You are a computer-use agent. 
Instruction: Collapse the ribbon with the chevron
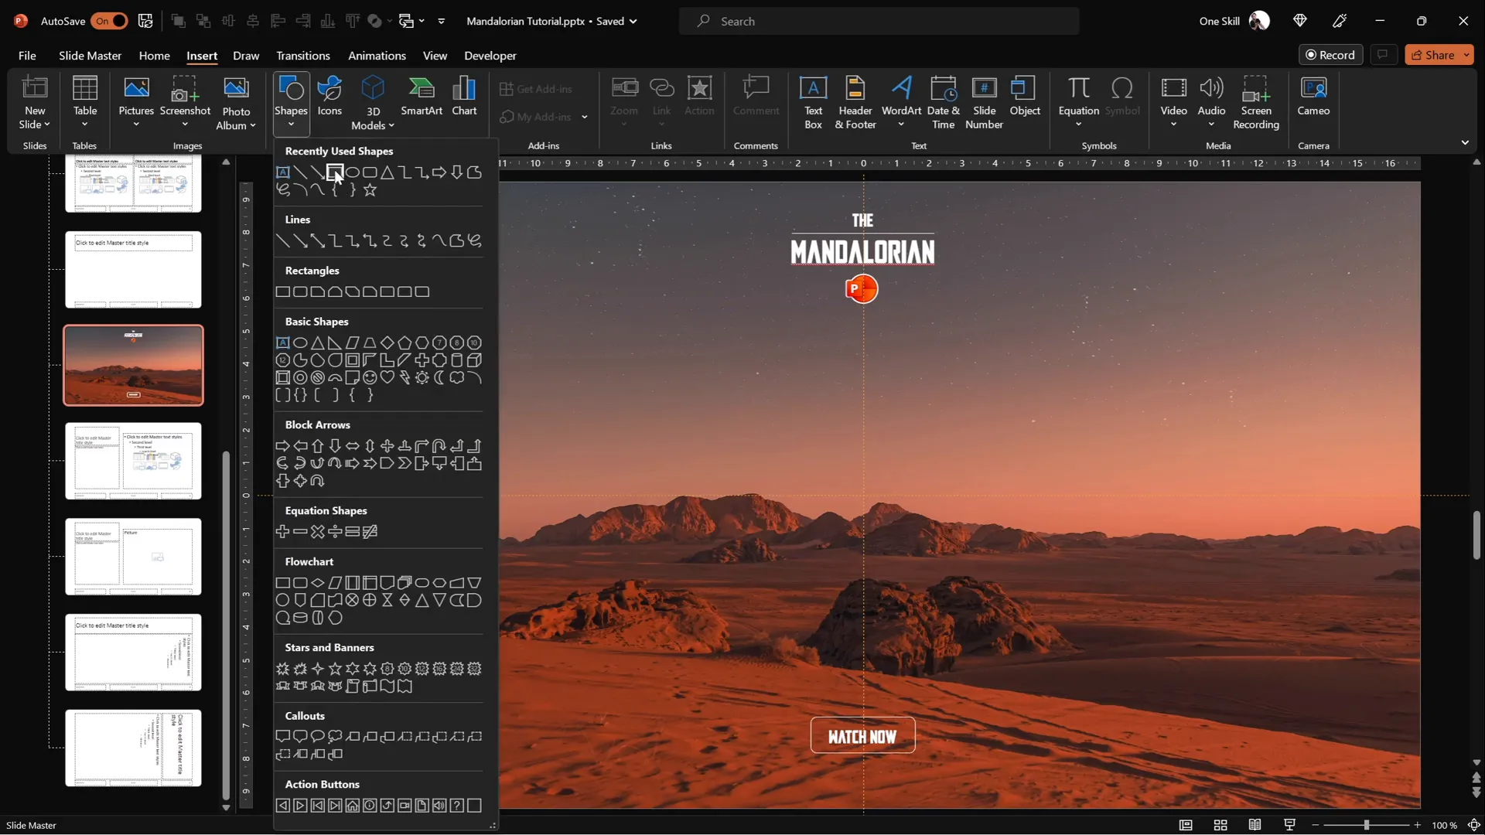click(x=1465, y=143)
